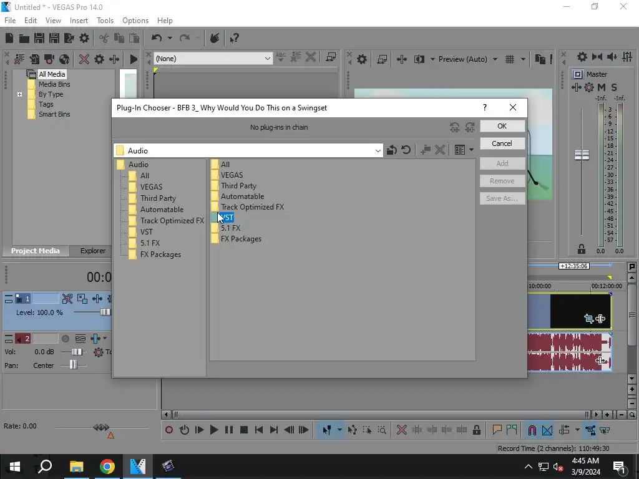Click the Play button in transport bar
The height and width of the screenshot is (479, 639).
[213, 430]
